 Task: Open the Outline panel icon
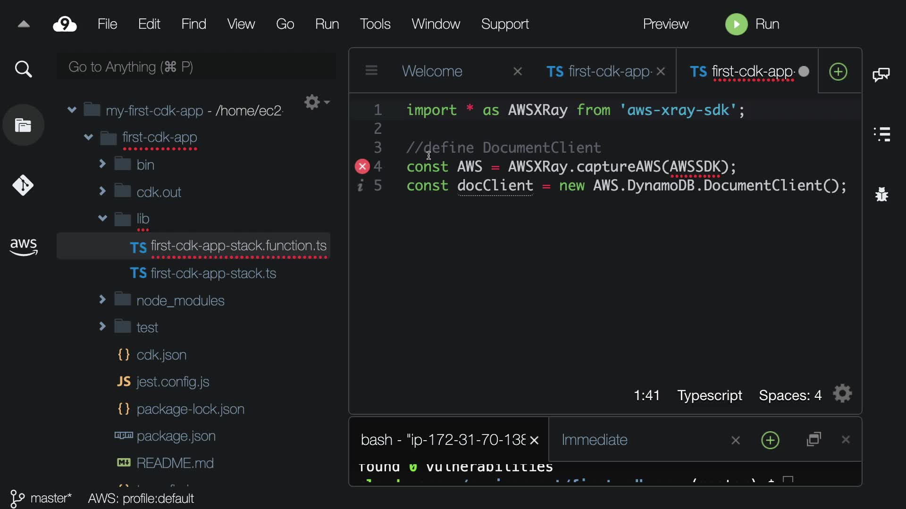click(x=881, y=134)
